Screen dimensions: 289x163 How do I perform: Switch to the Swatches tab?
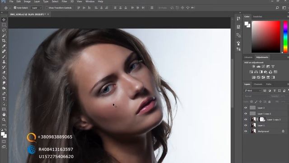257,17
